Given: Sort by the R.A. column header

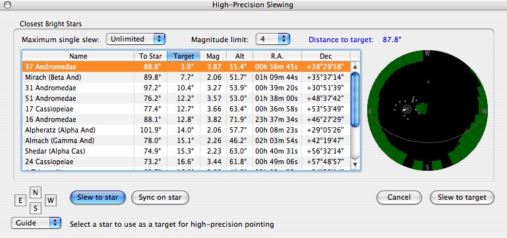Looking at the screenshot, I should [277, 56].
